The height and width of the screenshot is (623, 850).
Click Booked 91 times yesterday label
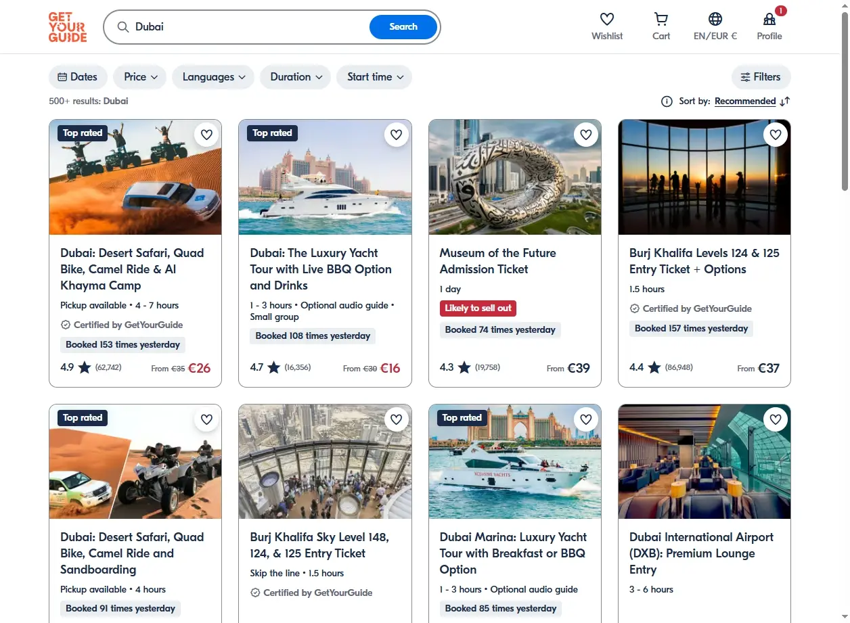120,609
